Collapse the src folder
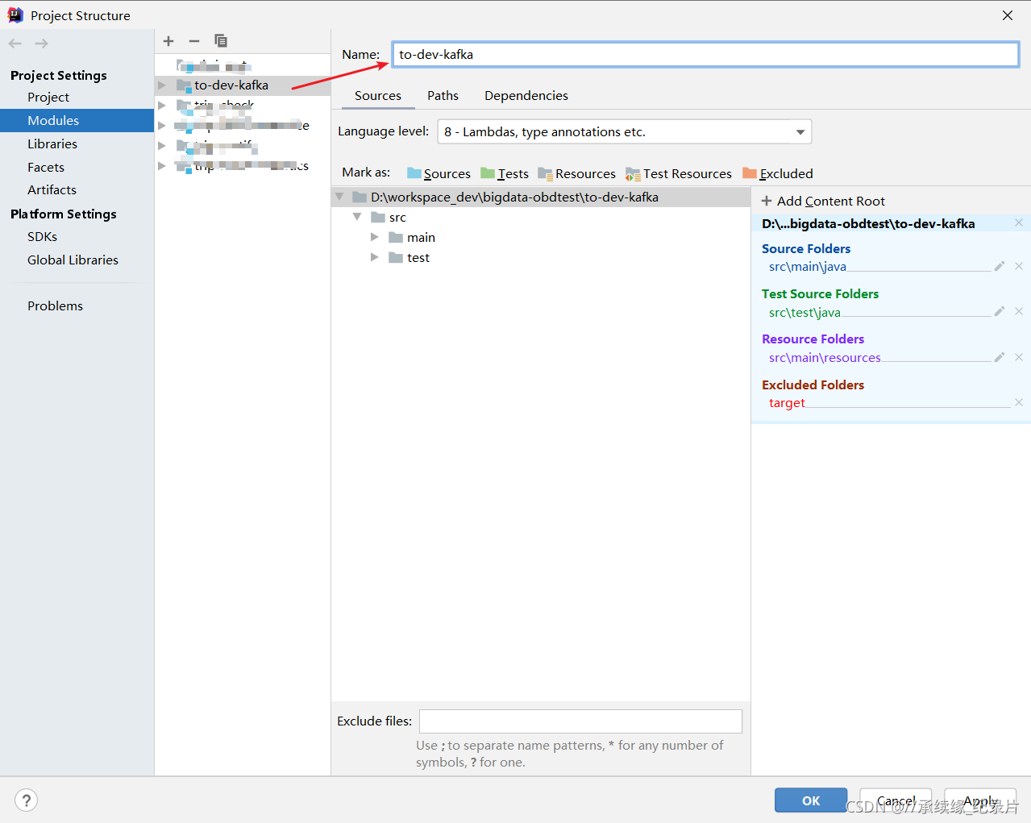1031x823 pixels. click(357, 217)
